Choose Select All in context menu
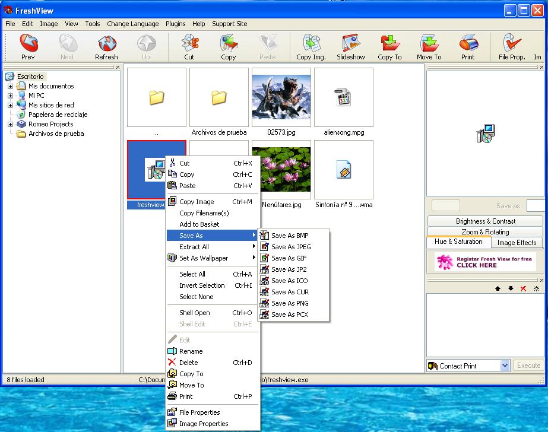Image resolution: width=548 pixels, height=432 pixels. coord(213,274)
